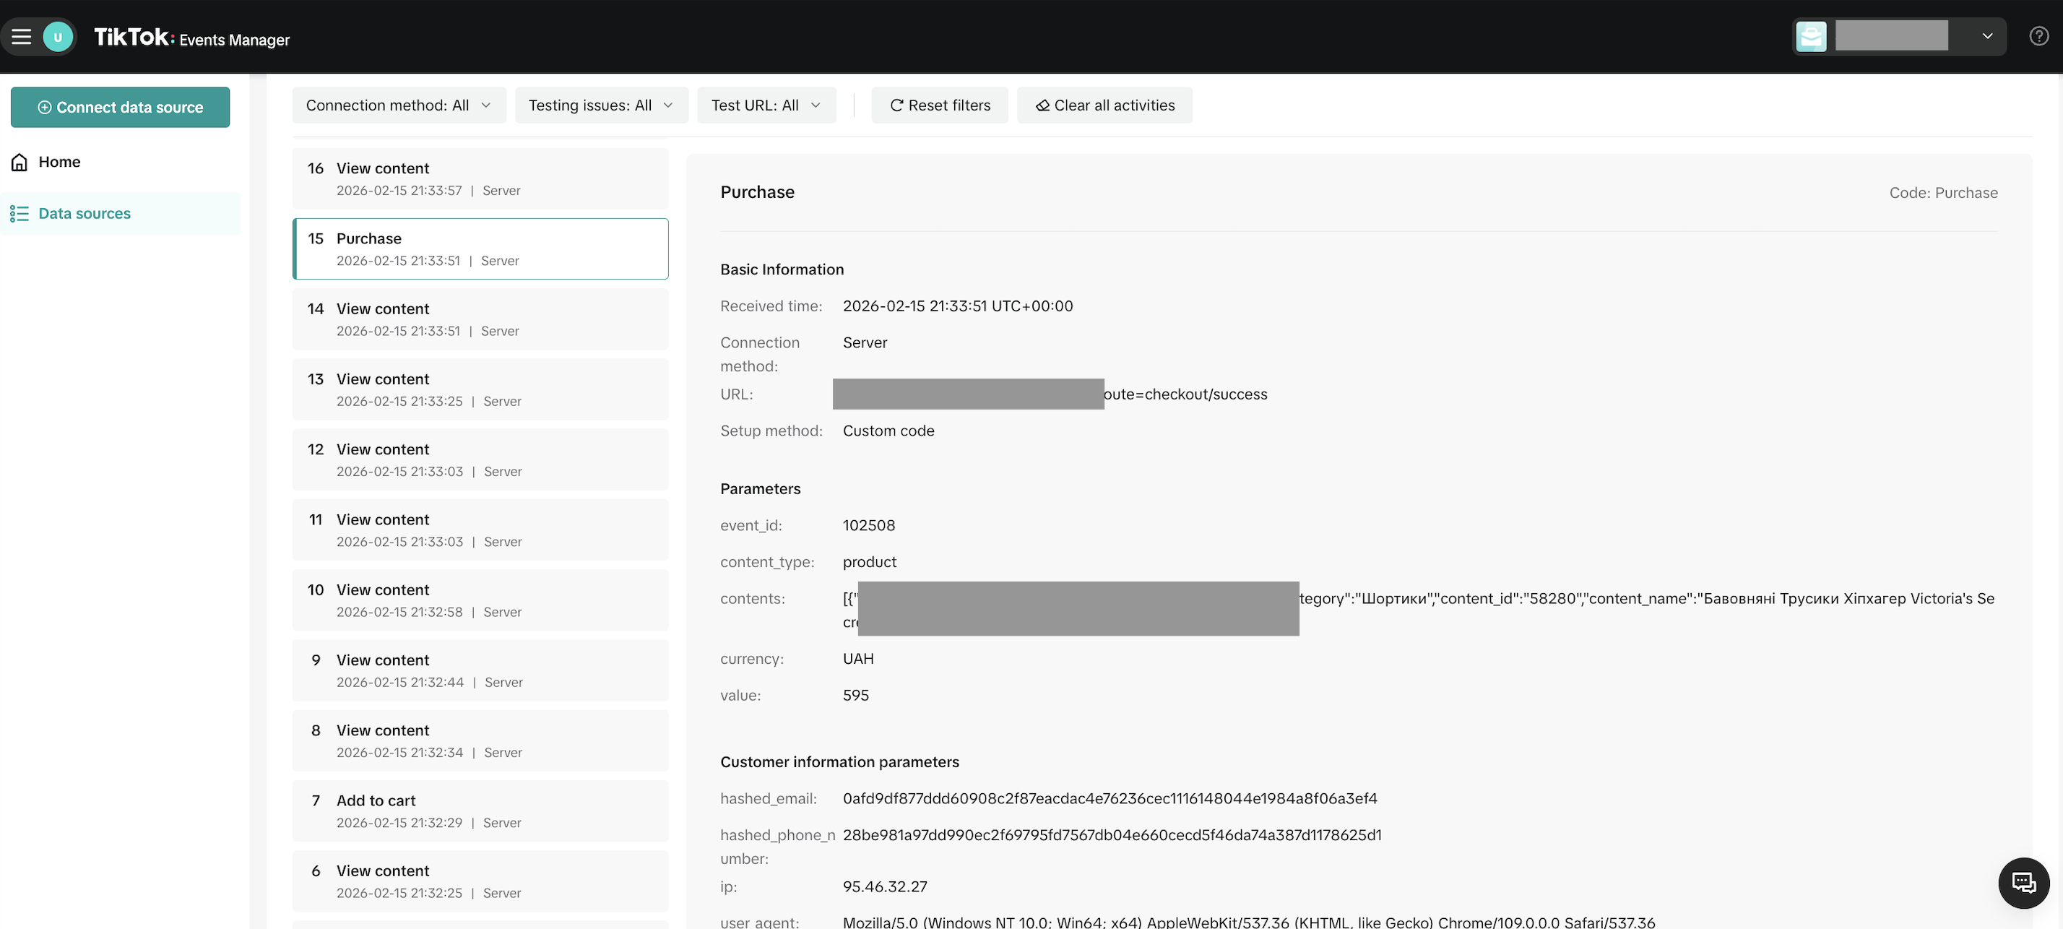The width and height of the screenshot is (2063, 929).
Task: Go to Home in sidebar
Action: pyautogui.click(x=59, y=163)
